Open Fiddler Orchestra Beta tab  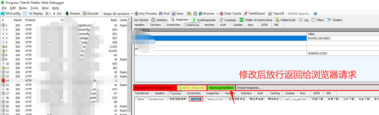coord(256,20)
